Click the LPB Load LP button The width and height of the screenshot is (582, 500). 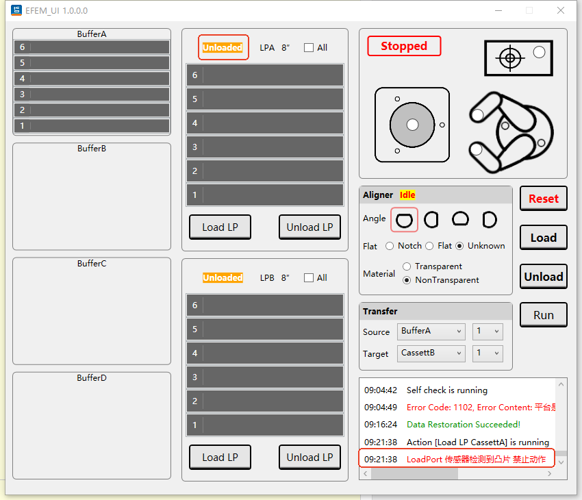pyautogui.click(x=220, y=457)
